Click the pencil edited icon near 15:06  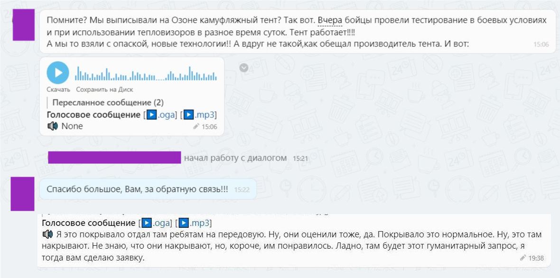pos(196,126)
